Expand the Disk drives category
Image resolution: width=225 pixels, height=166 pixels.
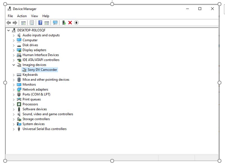pos(14,45)
